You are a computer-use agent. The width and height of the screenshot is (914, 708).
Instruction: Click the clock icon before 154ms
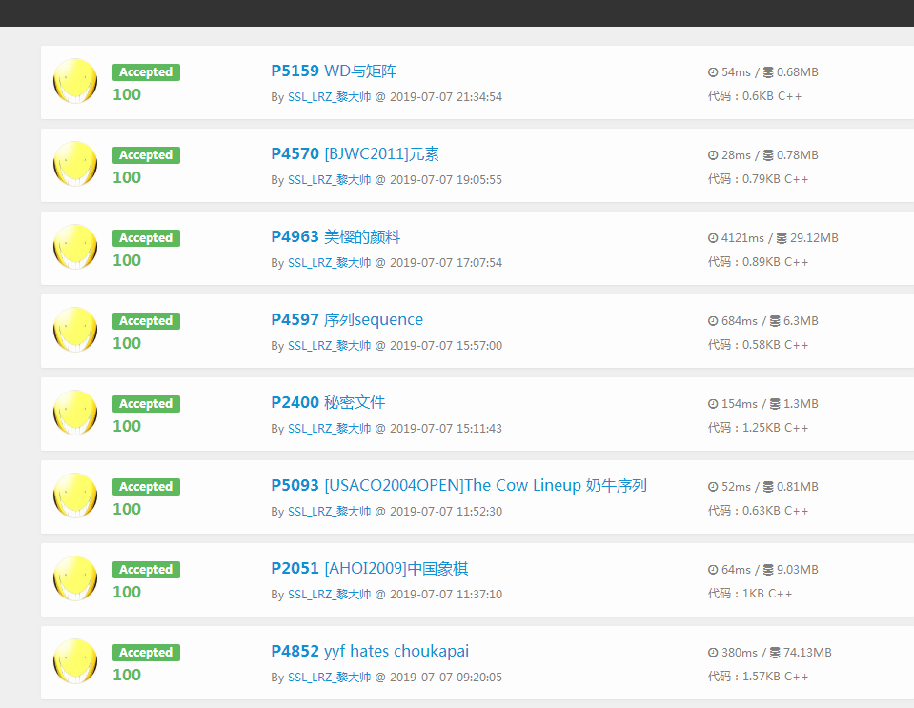[713, 404]
